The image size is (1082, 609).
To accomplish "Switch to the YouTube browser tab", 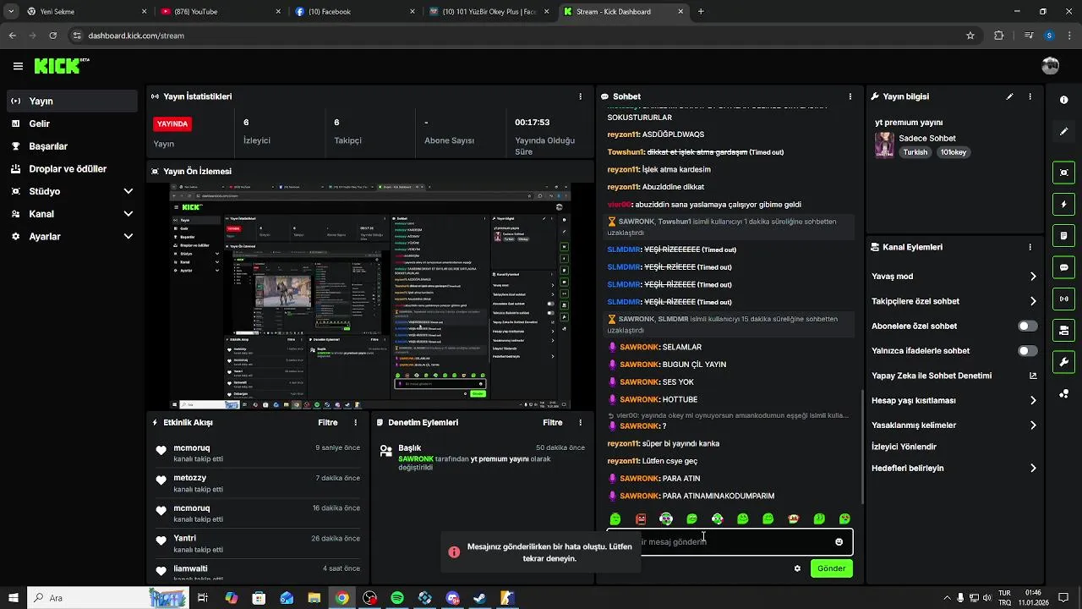I will tap(220, 12).
